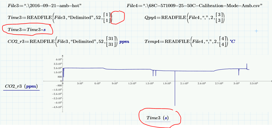The image size is (272, 128).
Task: Click the 3·10³ x-axis tick label
Action: tap(80, 83)
